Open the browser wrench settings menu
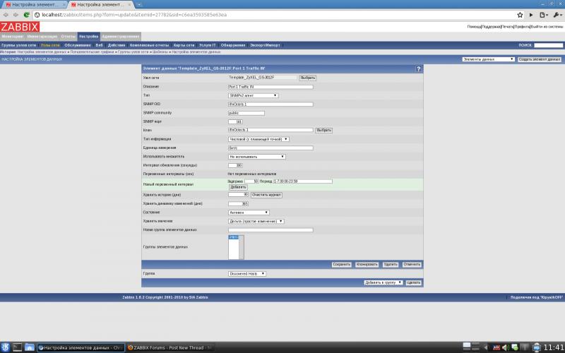Image resolution: width=565 pixels, height=353 pixels. pyautogui.click(x=556, y=14)
